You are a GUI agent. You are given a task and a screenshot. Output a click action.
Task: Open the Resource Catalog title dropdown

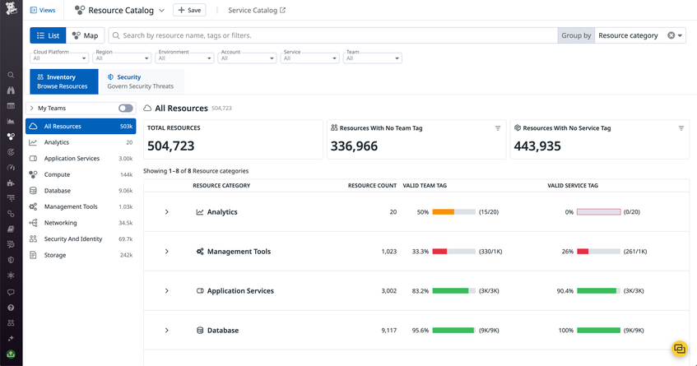coord(161,10)
